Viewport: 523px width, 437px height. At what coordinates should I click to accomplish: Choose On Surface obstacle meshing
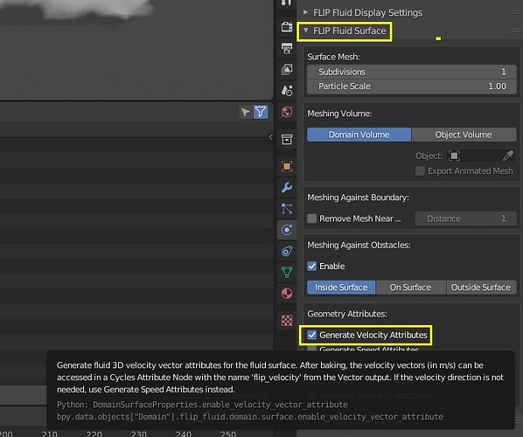[x=410, y=288]
